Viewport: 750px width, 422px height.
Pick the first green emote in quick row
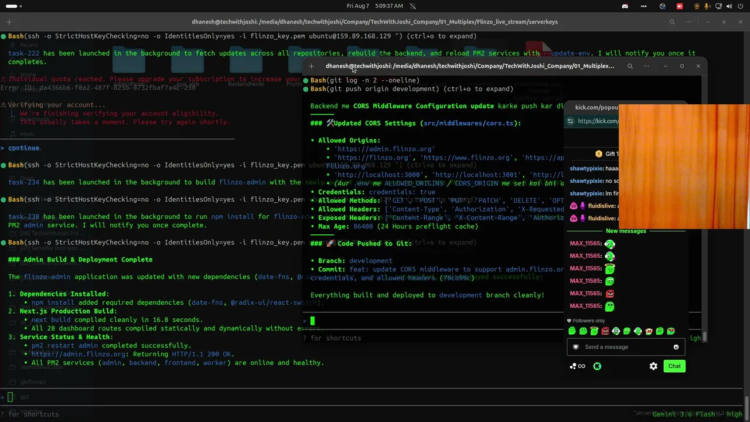(572, 331)
